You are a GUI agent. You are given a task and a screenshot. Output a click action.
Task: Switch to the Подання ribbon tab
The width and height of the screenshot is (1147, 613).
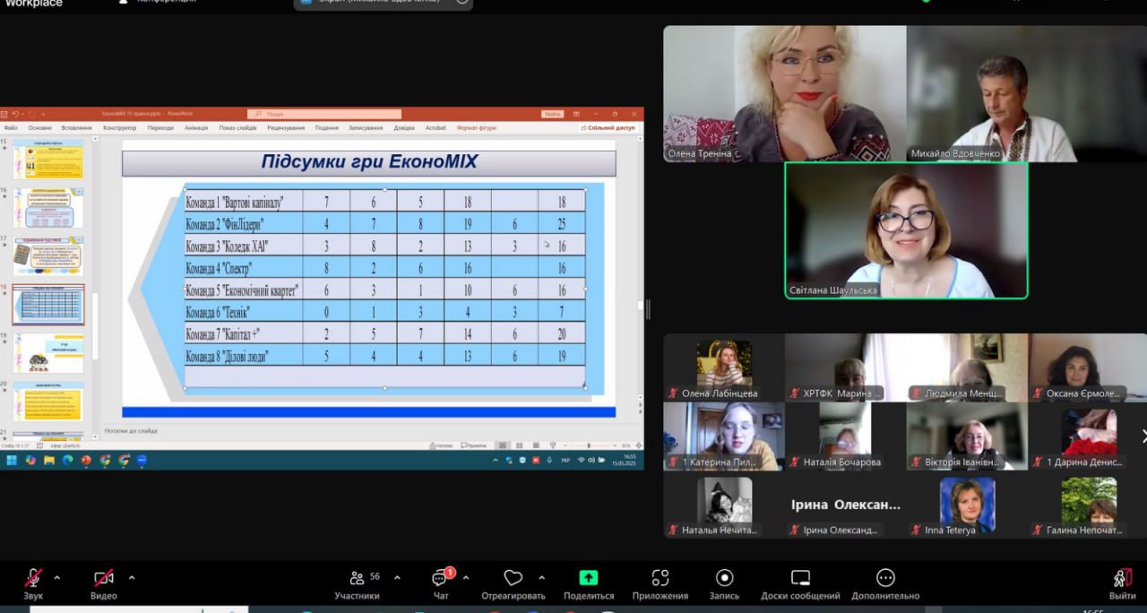pyautogui.click(x=327, y=128)
